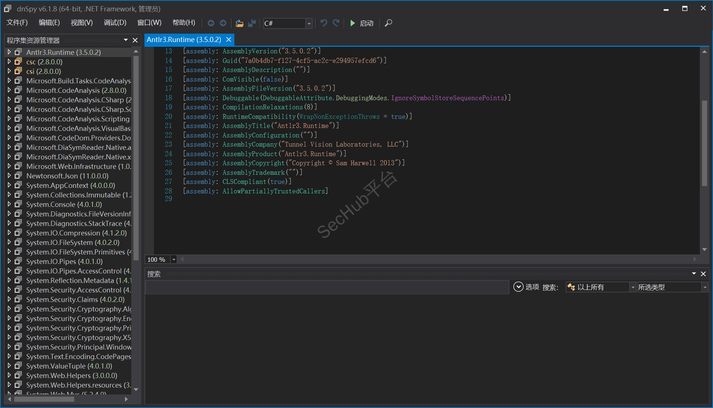The image size is (713, 408).
Task: Click the navigate forward arrow icon
Action: [223, 23]
